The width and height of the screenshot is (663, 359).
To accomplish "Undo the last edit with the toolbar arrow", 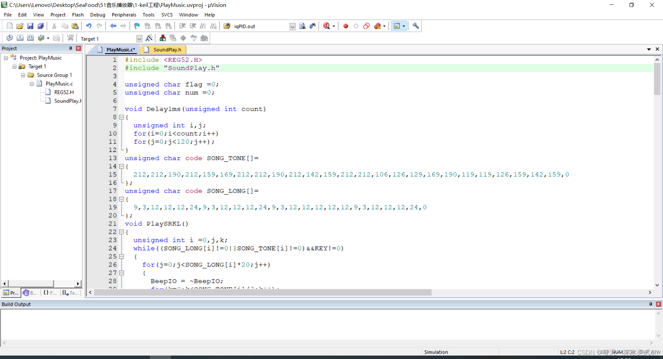I will [89, 26].
